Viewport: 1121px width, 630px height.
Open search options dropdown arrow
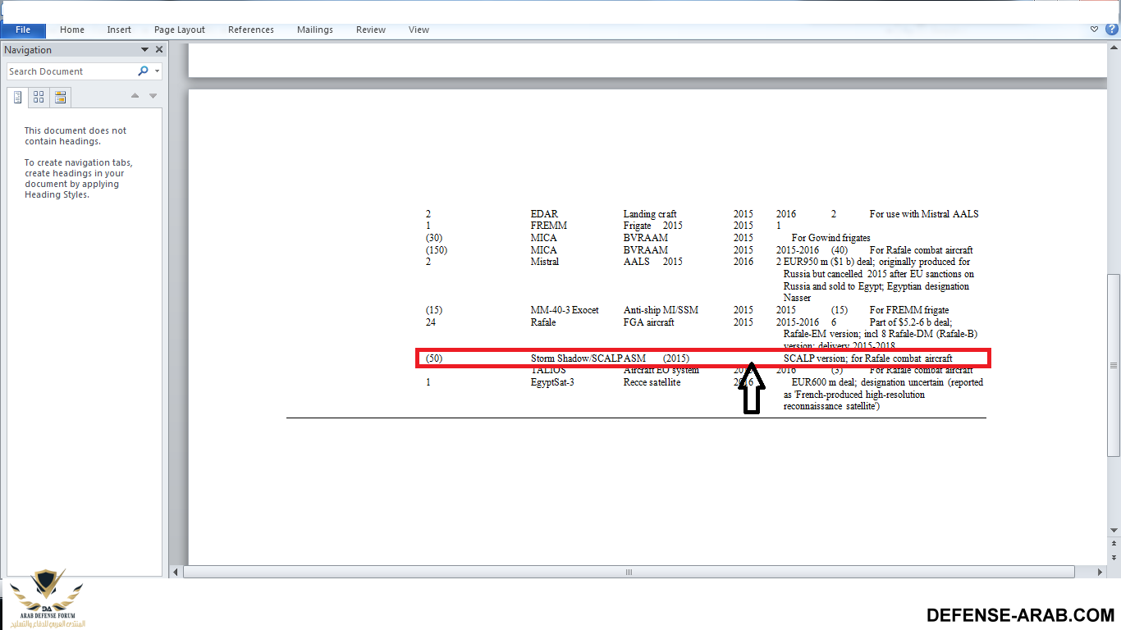click(157, 71)
